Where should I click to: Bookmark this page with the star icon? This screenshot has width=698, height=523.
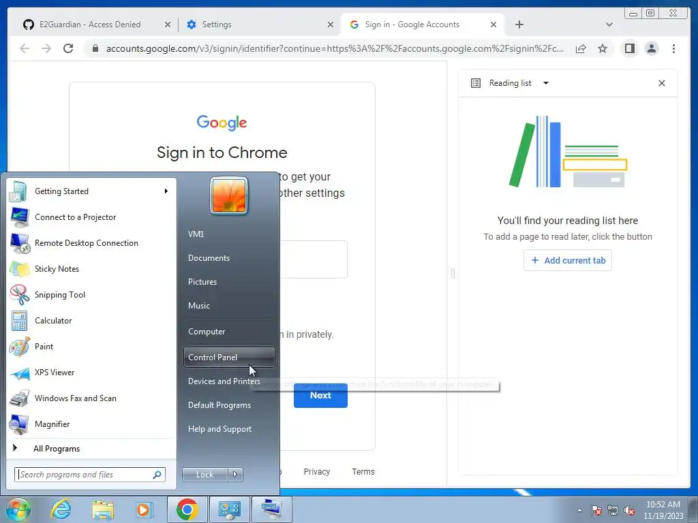[603, 48]
